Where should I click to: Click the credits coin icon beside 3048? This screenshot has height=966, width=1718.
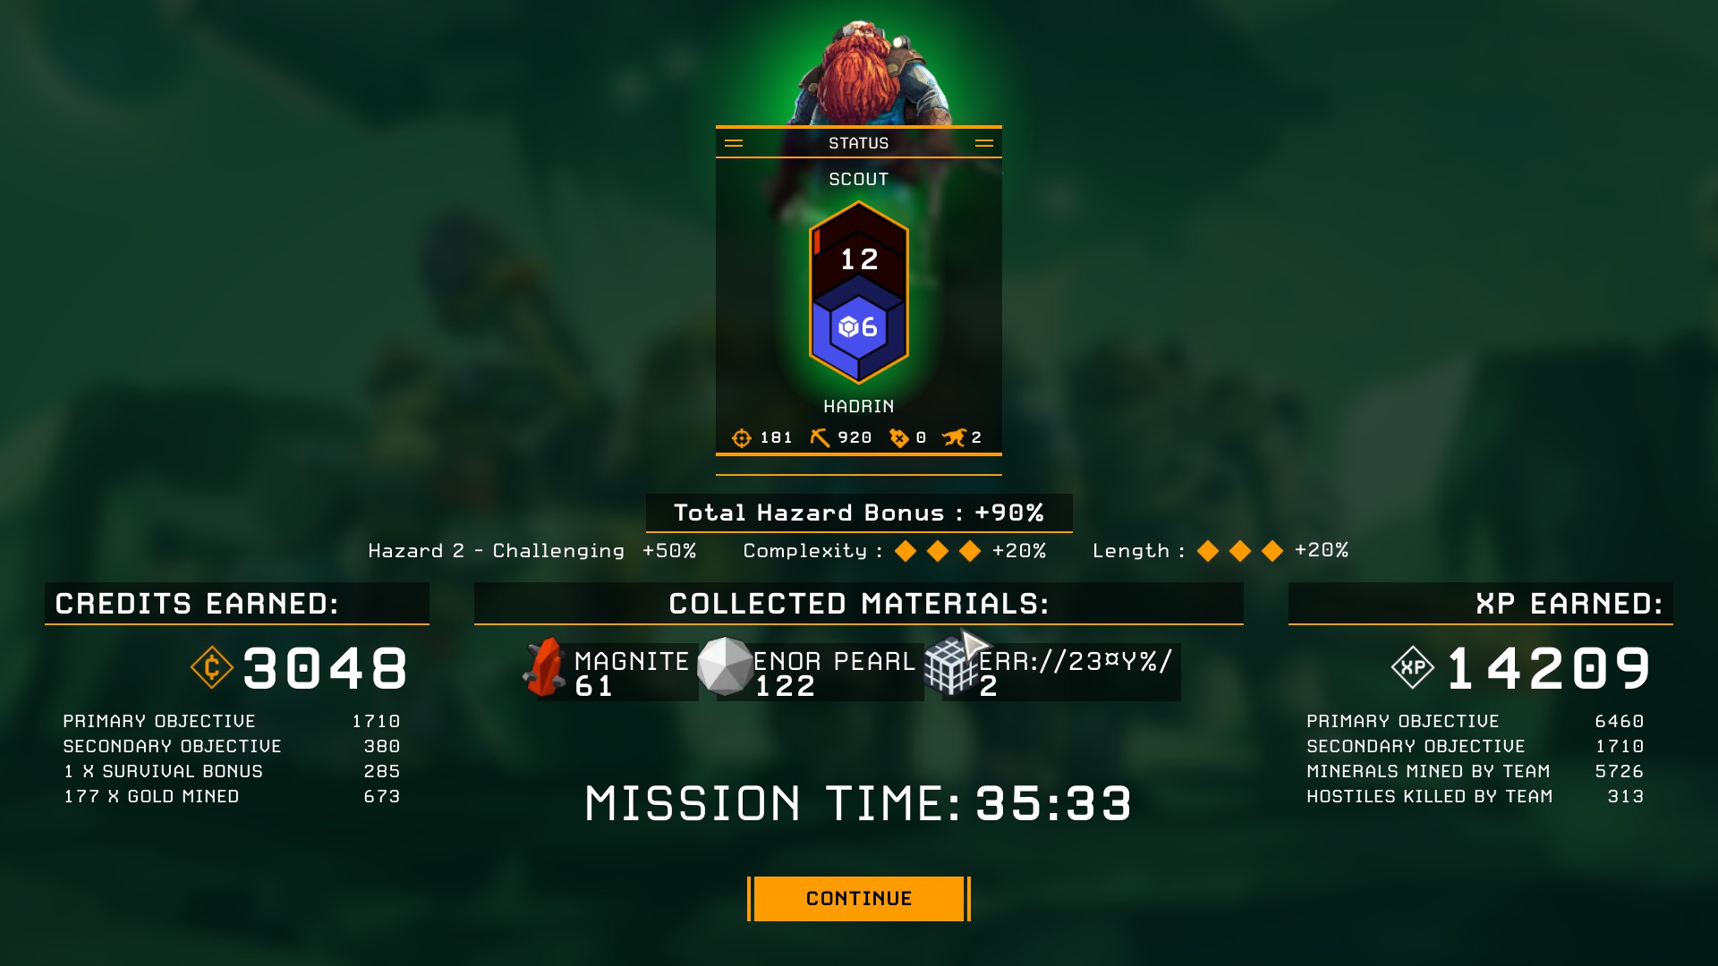pos(212,667)
